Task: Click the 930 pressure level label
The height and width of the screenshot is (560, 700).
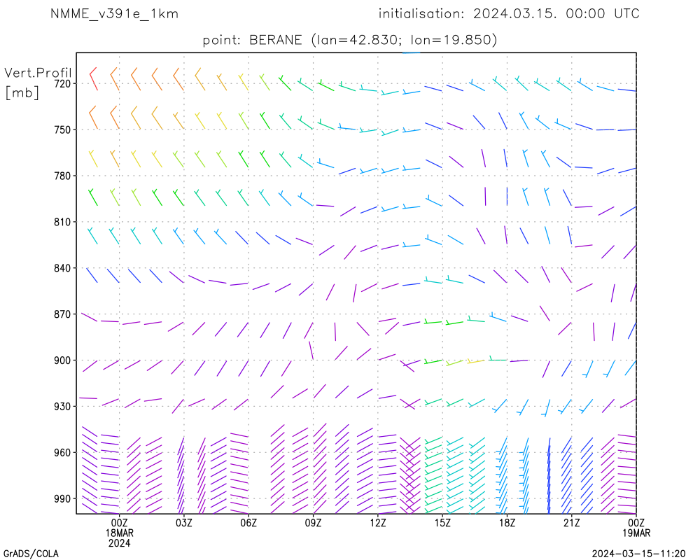Action: click(x=62, y=407)
